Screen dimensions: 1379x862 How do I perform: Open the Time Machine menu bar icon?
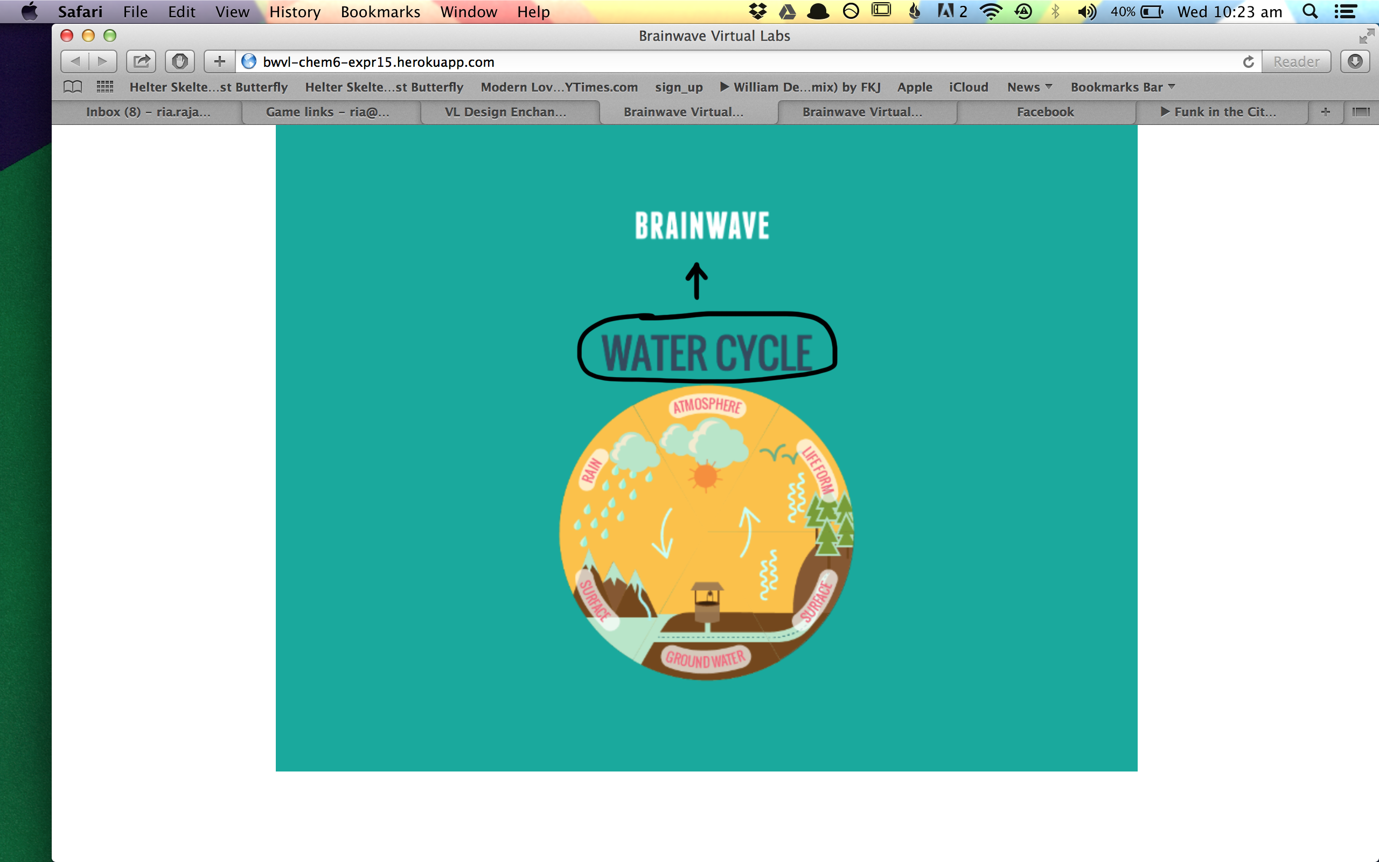pos(1023,11)
